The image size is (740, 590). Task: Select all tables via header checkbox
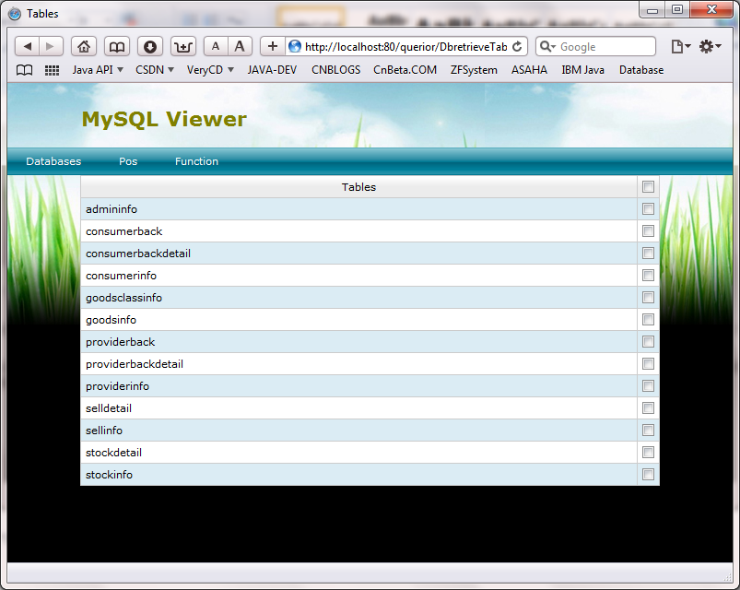(x=648, y=187)
